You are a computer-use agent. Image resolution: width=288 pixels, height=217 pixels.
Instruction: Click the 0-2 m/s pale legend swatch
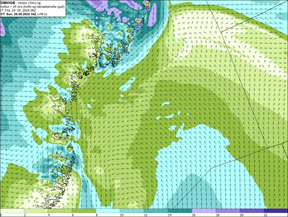12,211
